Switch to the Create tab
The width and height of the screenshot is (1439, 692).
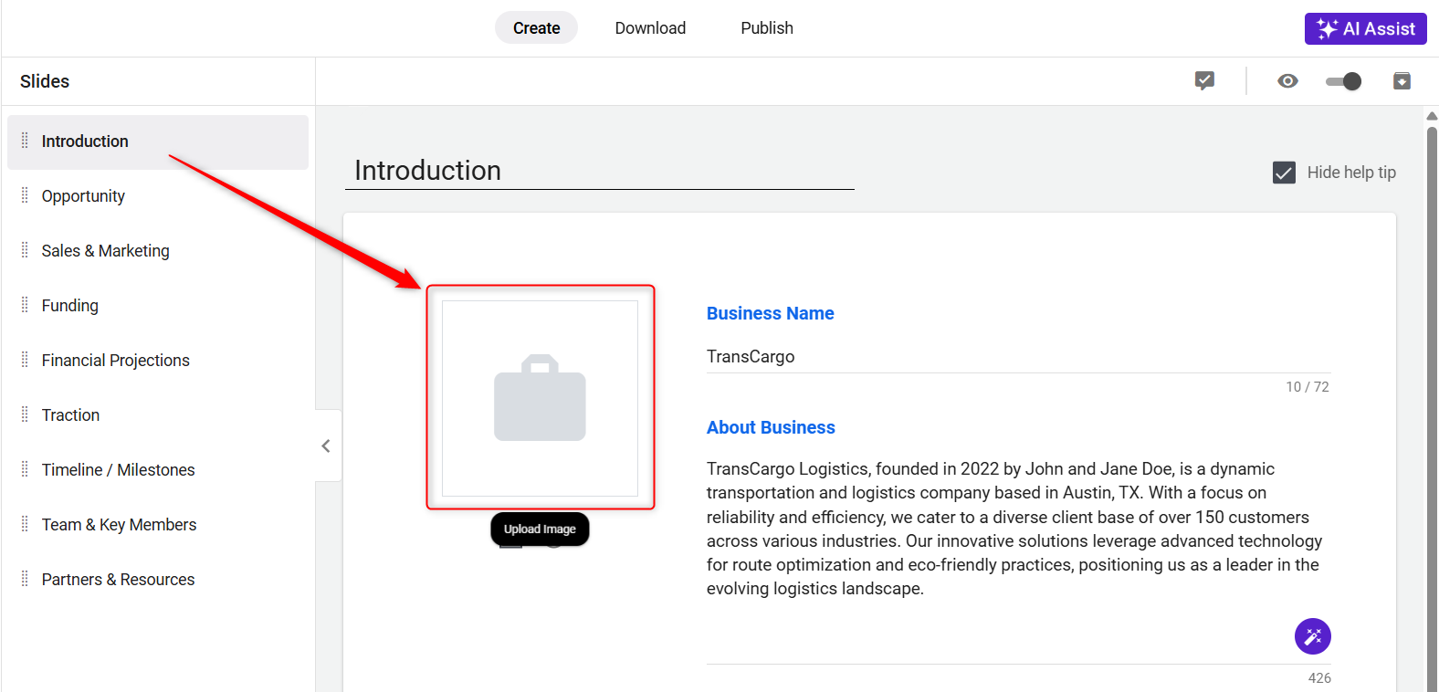536,28
